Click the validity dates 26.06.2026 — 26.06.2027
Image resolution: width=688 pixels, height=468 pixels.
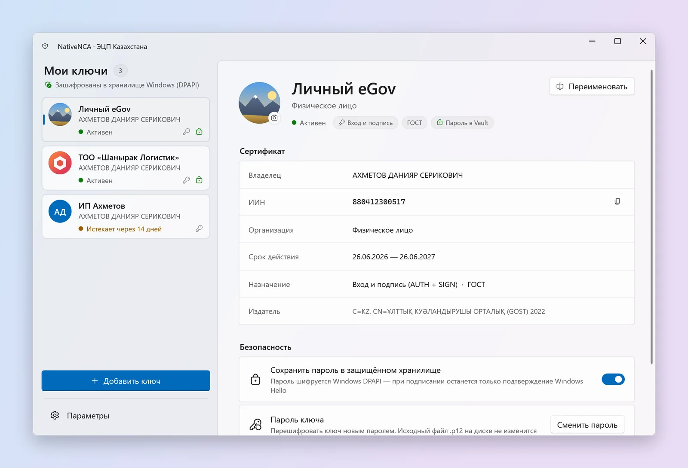(x=394, y=257)
